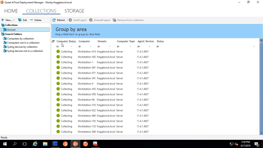Select the Workstation-868 row
Viewport: 263px width, 148px height.
[x=155, y=132]
